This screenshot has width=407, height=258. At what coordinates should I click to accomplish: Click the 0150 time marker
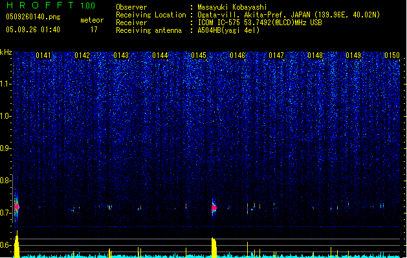(392, 55)
